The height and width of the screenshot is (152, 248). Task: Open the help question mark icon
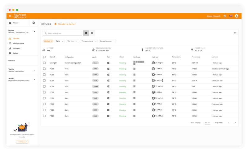click(x=225, y=16)
